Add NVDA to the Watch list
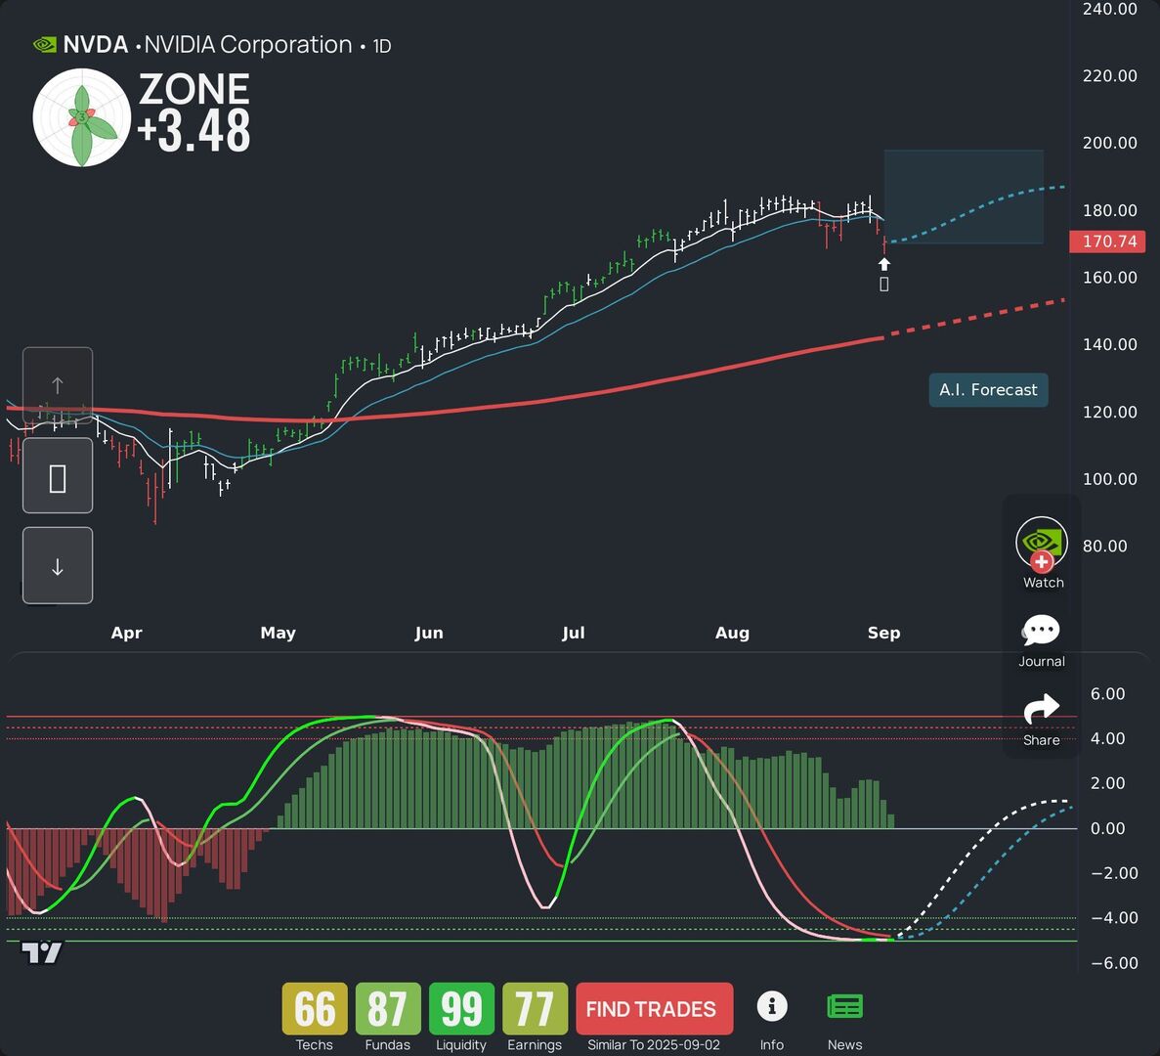This screenshot has height=1056, width=1160. 1042,552
